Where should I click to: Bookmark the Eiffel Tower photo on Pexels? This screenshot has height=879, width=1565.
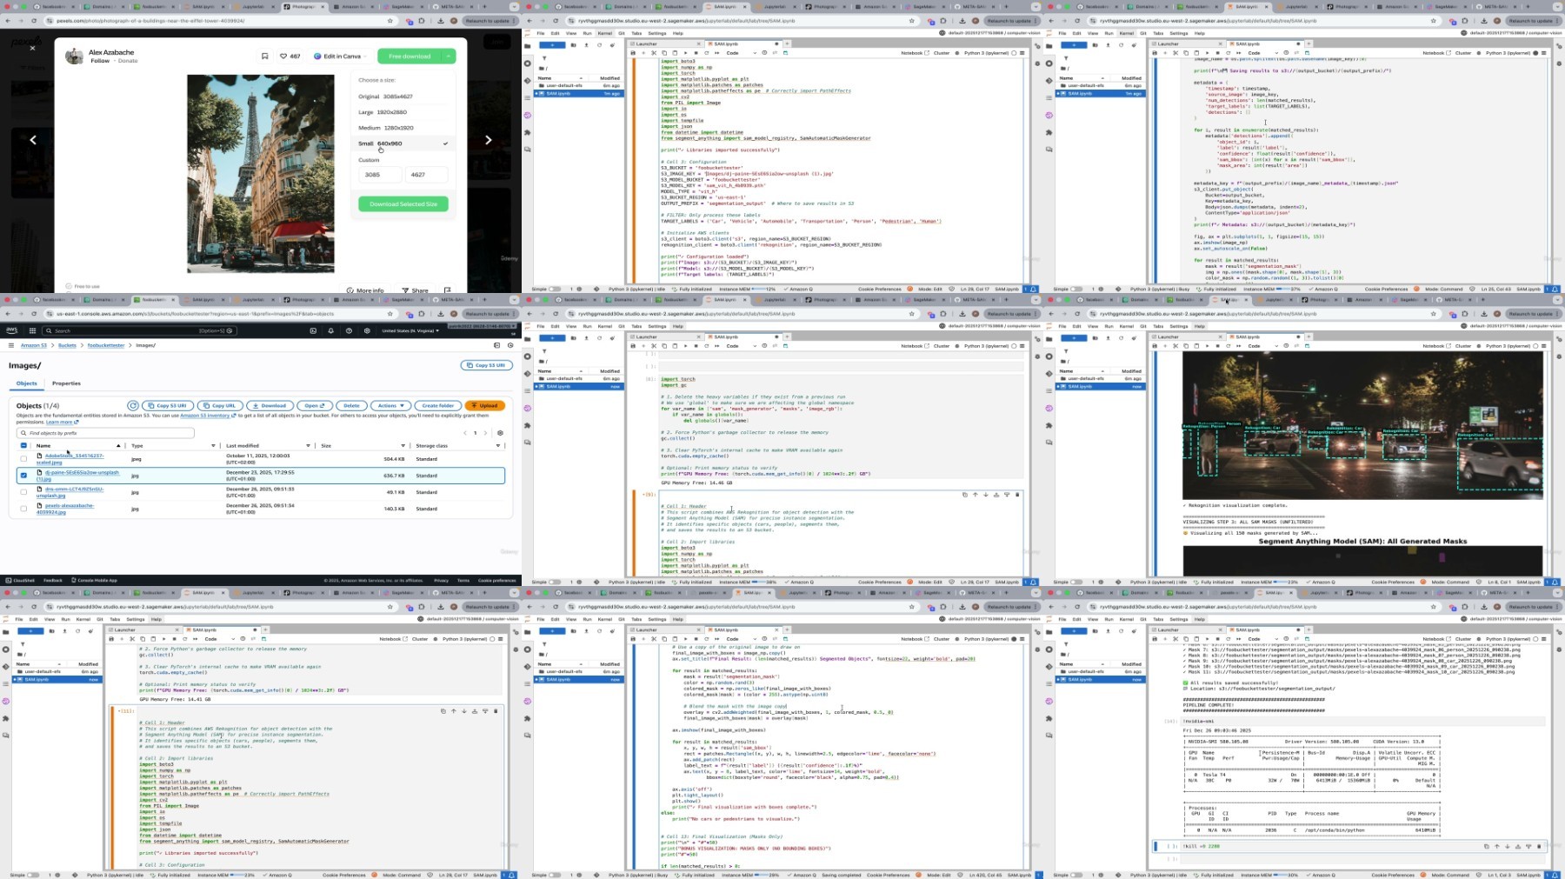[x=264, y=56]
